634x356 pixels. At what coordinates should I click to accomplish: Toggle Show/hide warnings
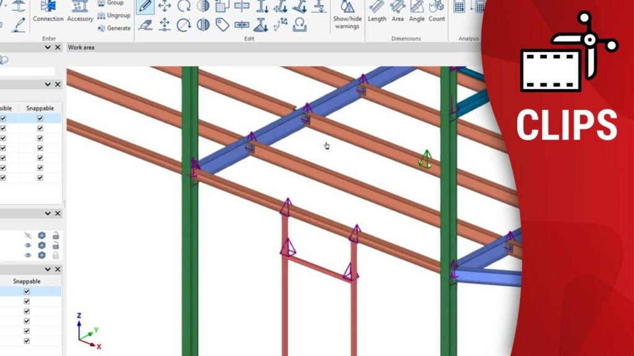coord(347,14)
